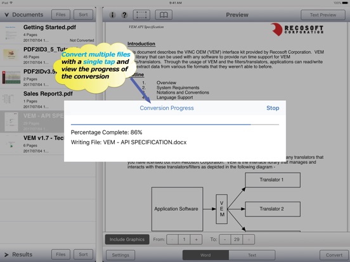This screenshot has height=262, width=350.
Task: Open the Settings button
Action: click(120, 255)
